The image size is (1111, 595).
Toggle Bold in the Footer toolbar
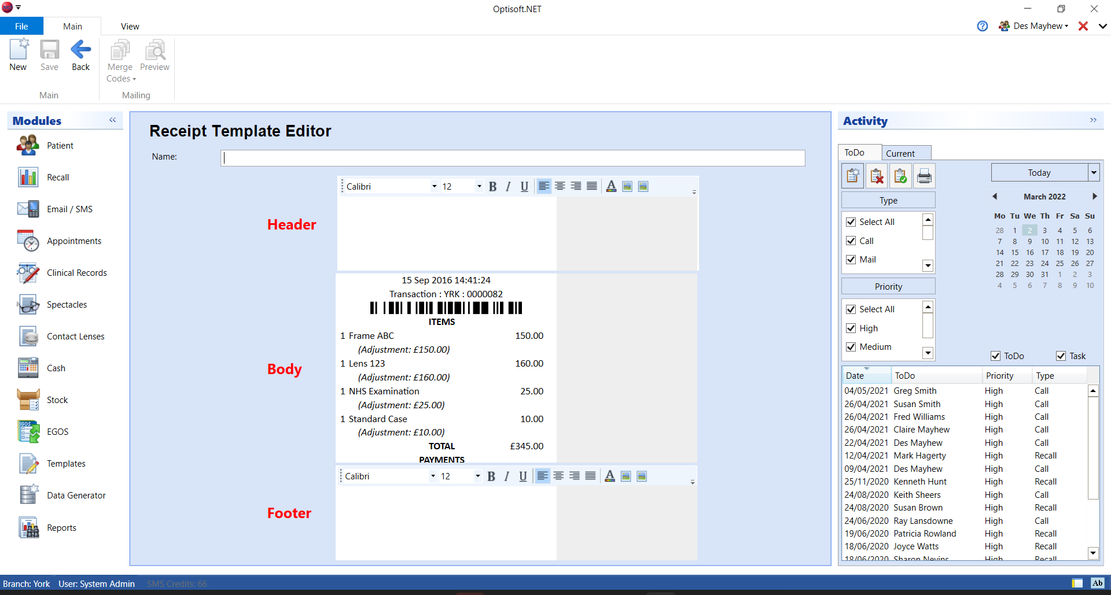click(491, 476)
